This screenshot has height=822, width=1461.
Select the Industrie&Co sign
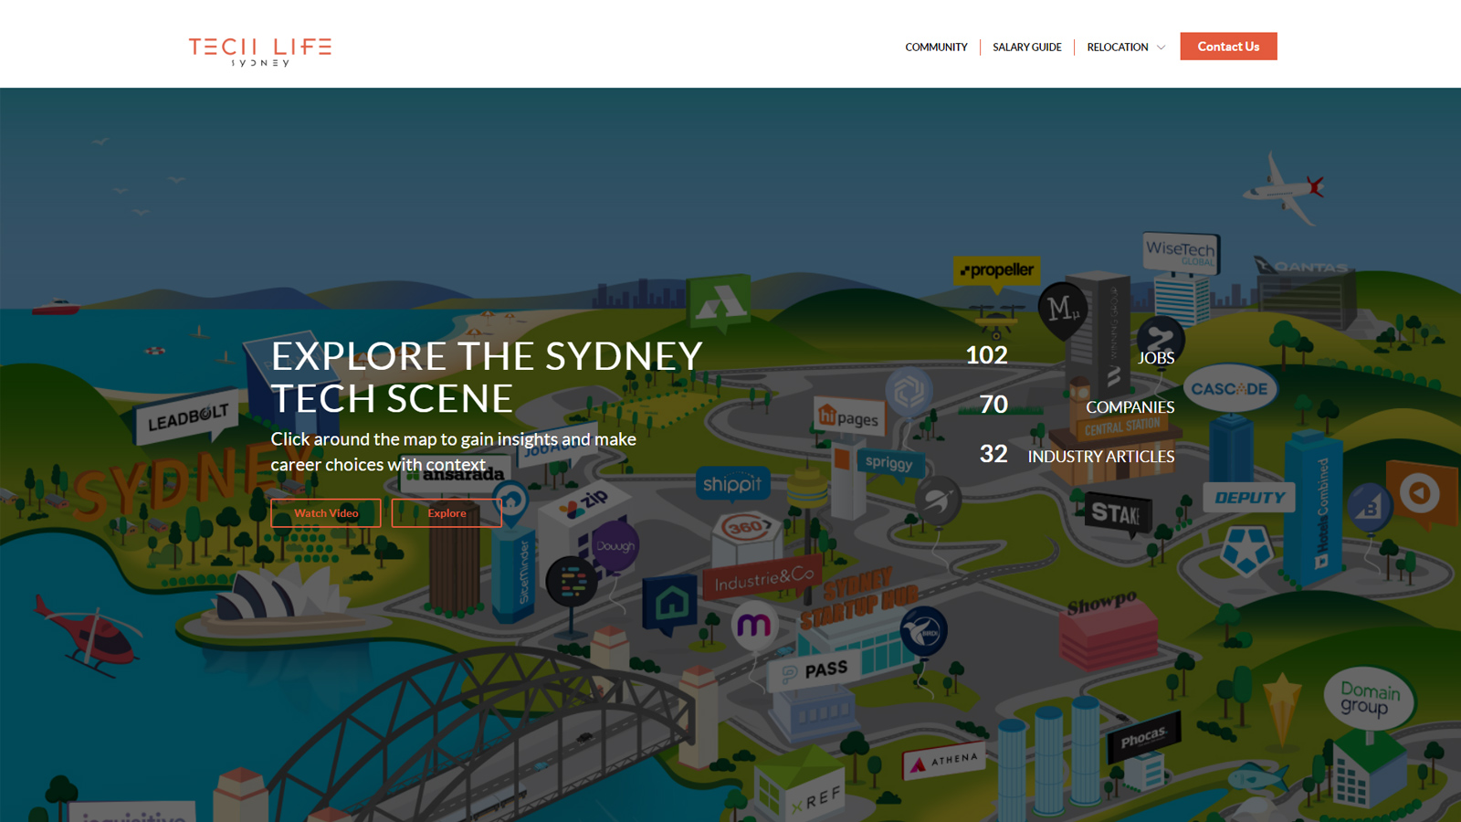coord(762,578)
